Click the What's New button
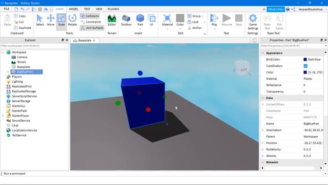The width and height of the screenshot is (328, 185). point(276,9)
